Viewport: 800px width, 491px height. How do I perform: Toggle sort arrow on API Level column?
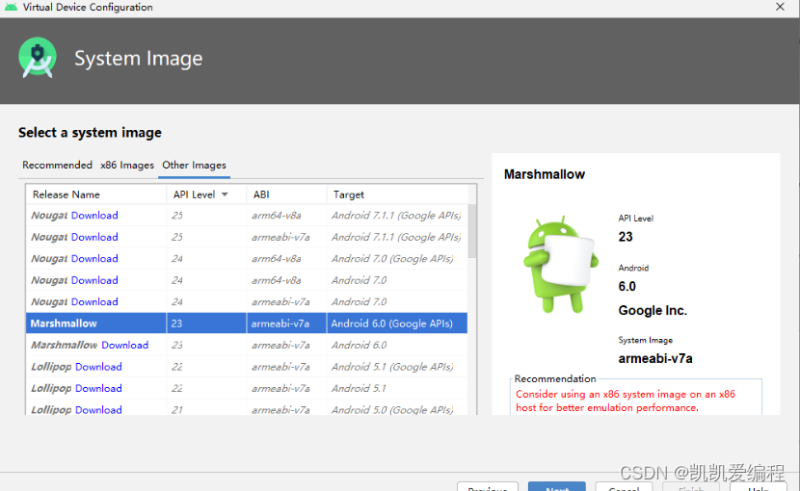(x=225, y=194)
